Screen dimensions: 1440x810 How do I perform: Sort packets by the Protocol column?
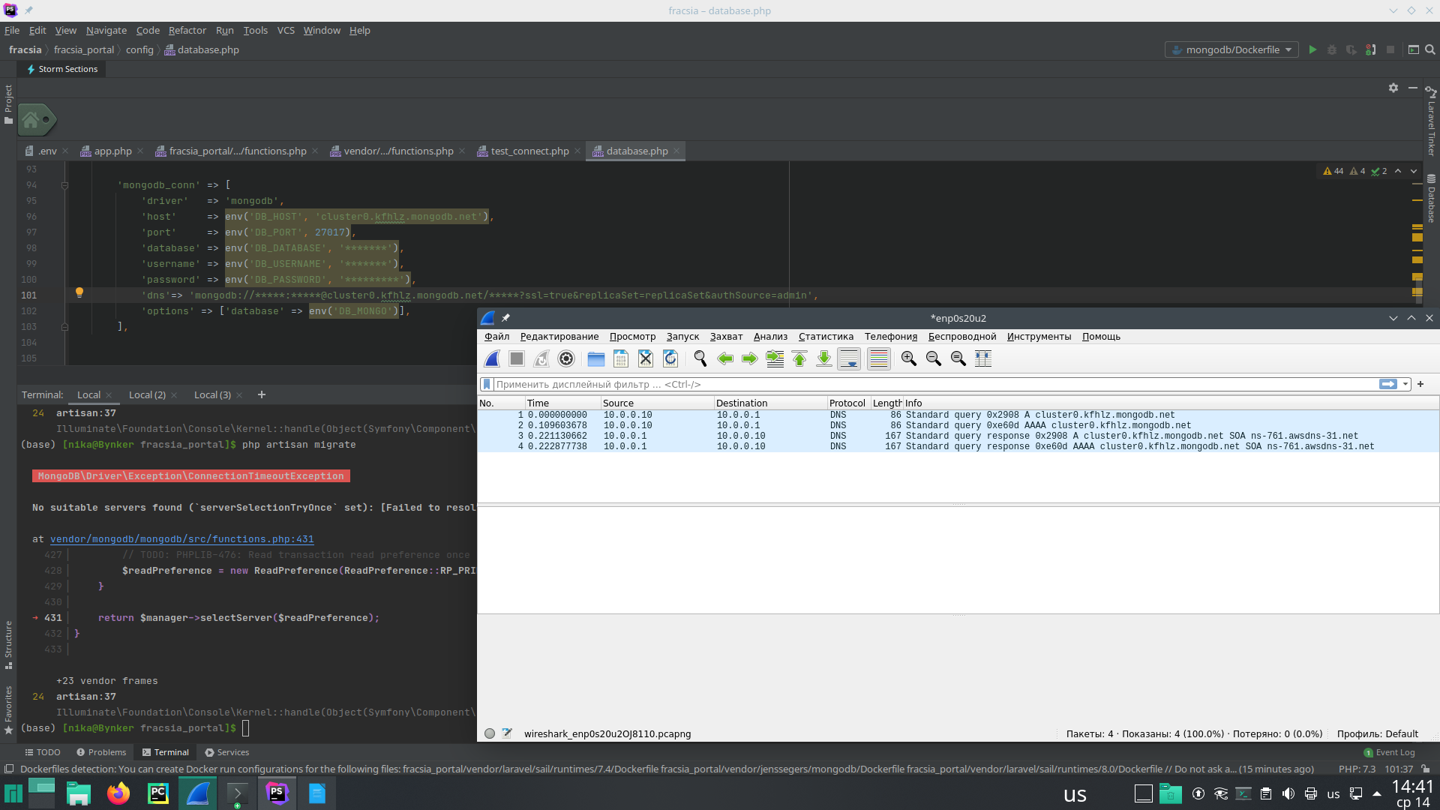pos(847,403)
